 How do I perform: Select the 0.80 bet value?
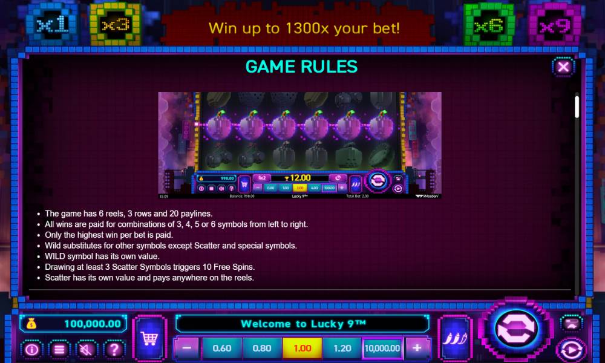click(x=262, y=348)
